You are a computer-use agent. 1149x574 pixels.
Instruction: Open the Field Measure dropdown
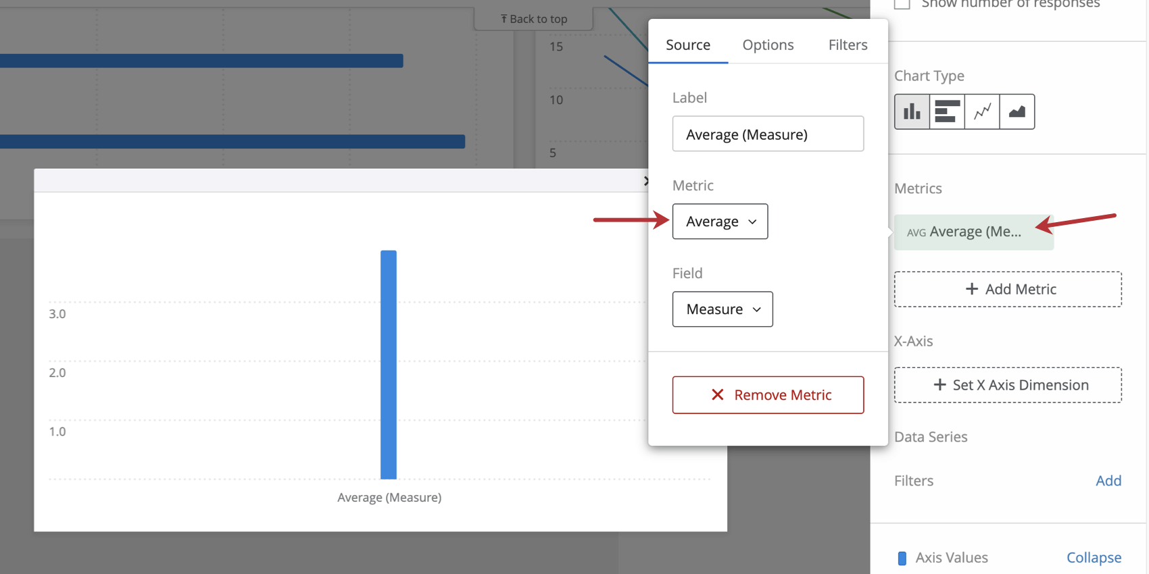723,309
